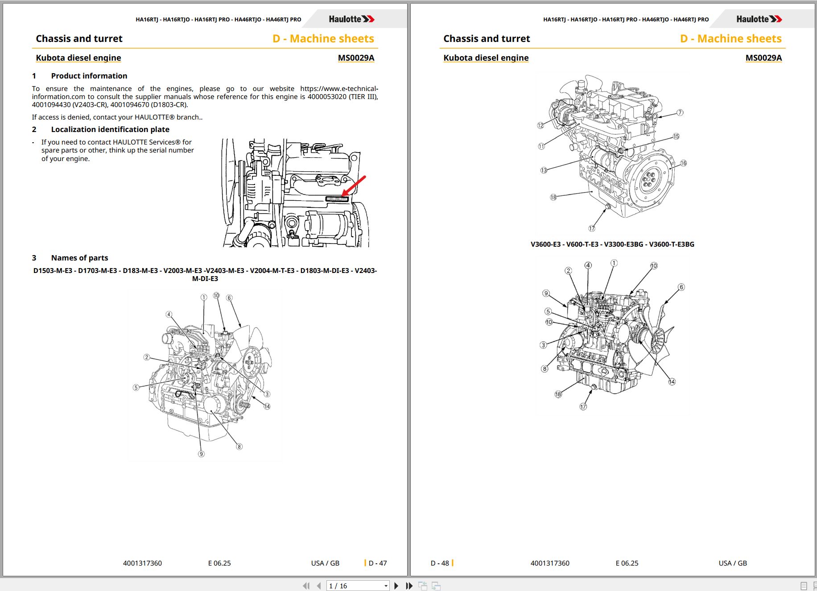Go to the previous page
This screenshot has width=817, height=591.
[319, 586]
